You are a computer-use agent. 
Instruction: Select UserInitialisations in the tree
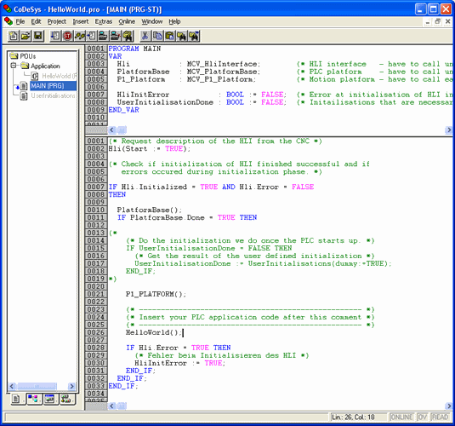coord(53,95)
